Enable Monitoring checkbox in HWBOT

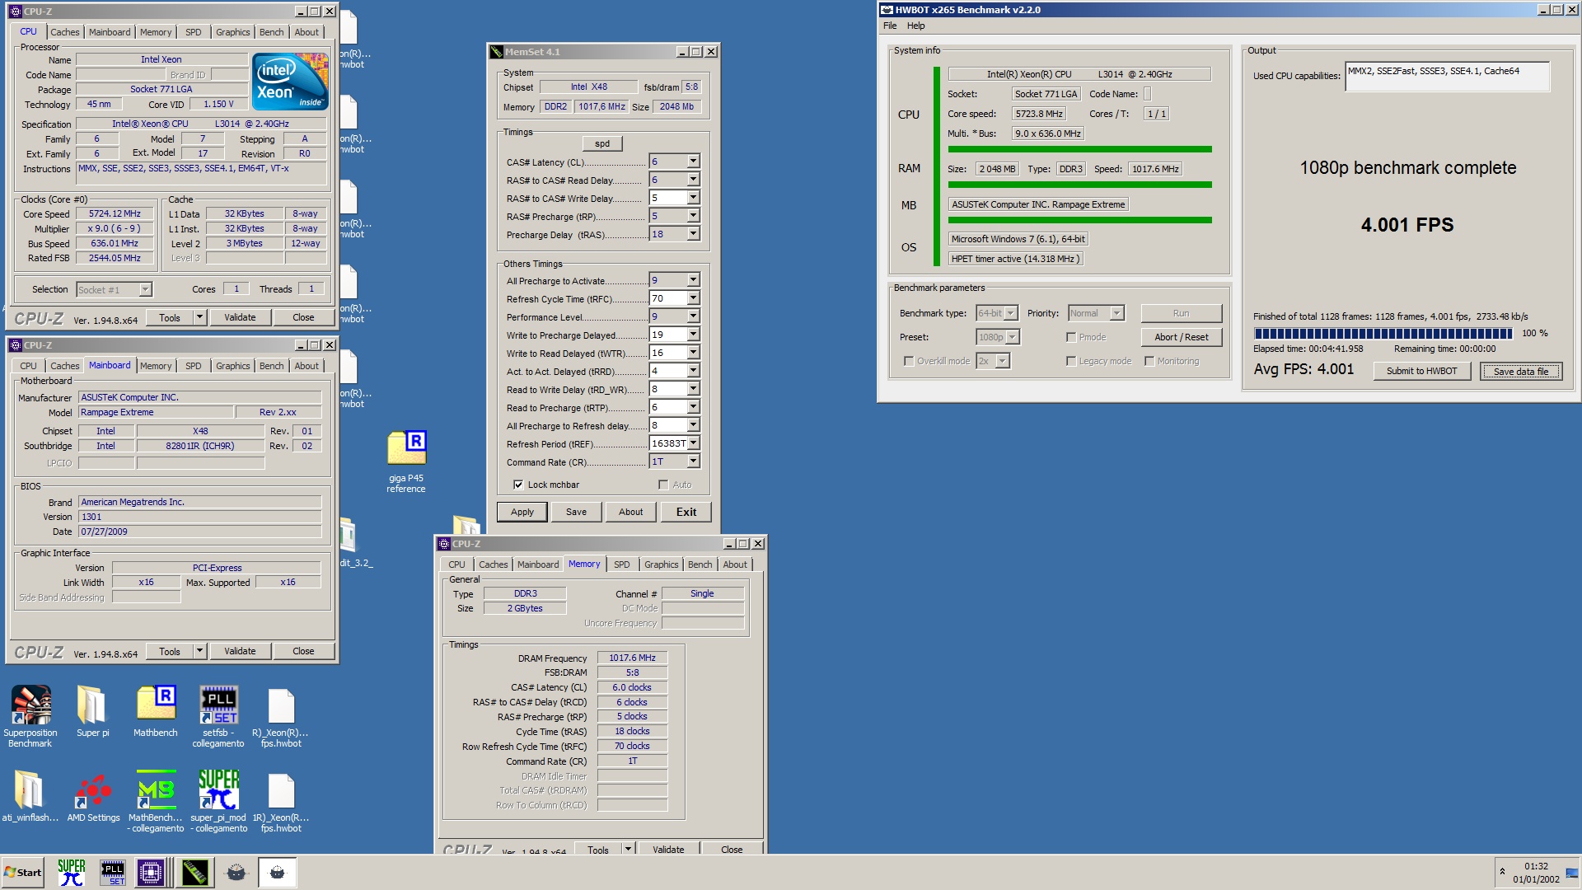pos(1149,361)
